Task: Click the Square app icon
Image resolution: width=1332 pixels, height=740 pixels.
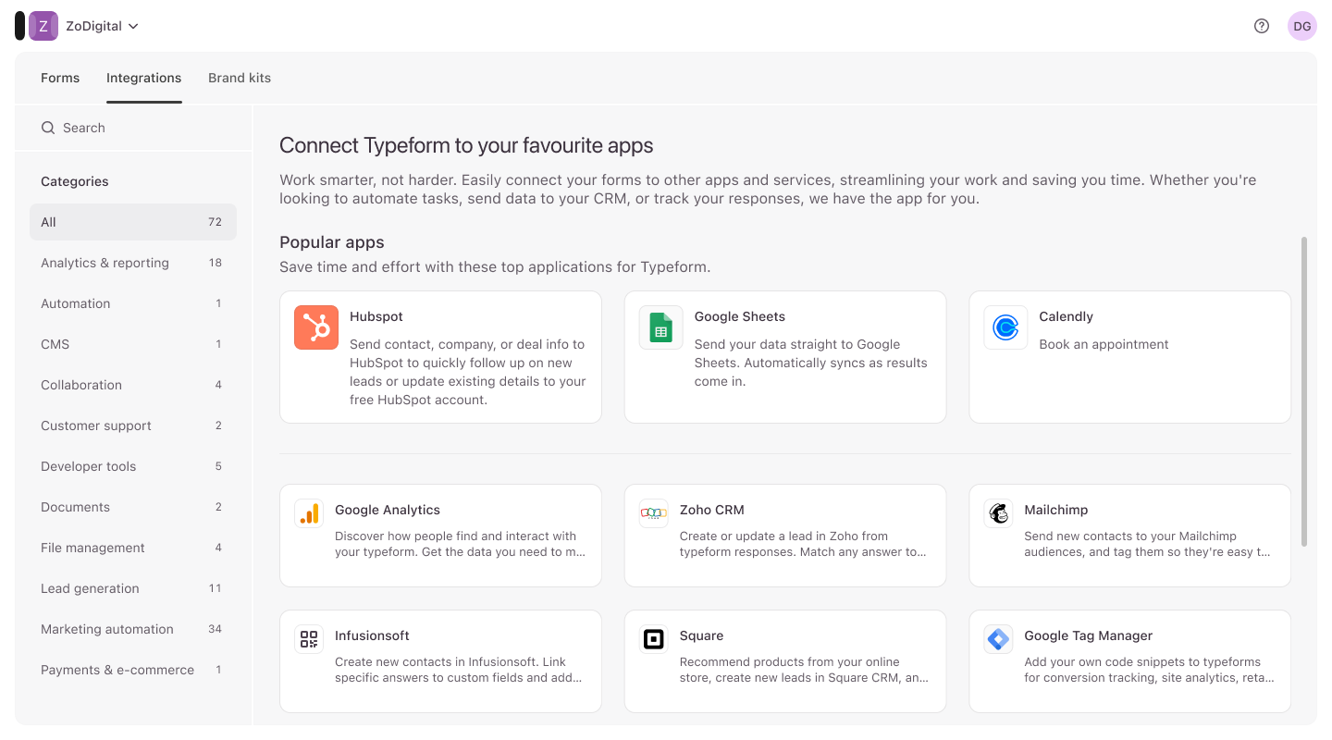Action: [x=654, y=639]
